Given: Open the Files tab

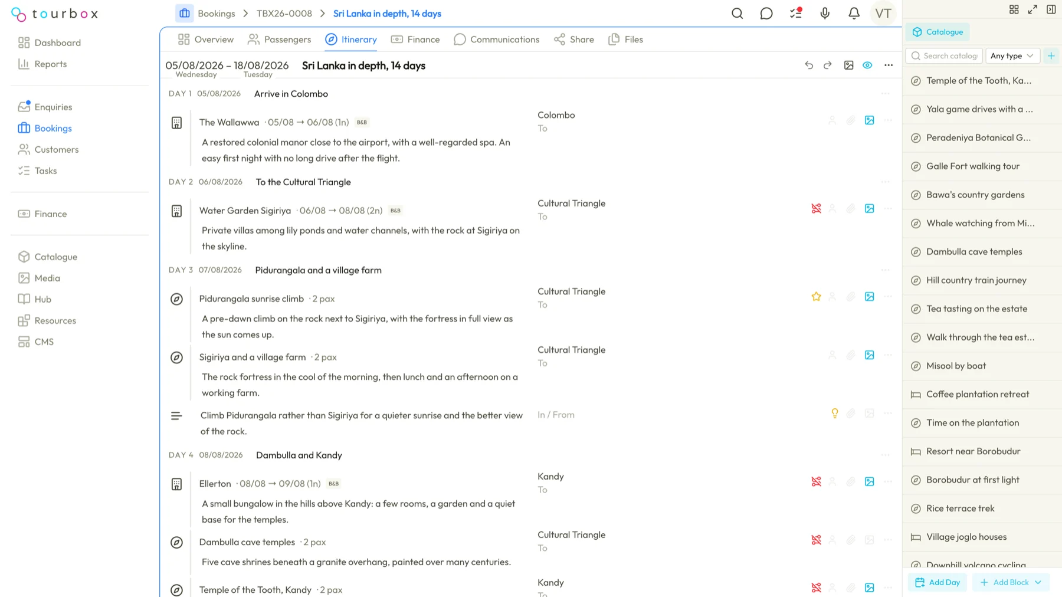Looking at the screenshot, I should coord(625,40).
